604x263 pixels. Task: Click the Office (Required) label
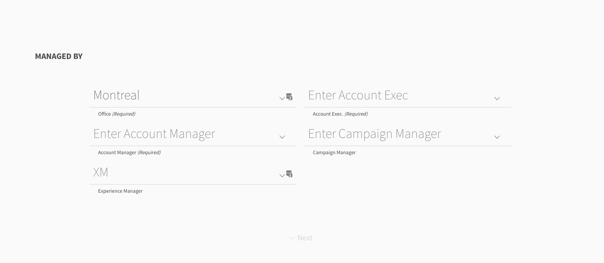[x=116, y=114]
